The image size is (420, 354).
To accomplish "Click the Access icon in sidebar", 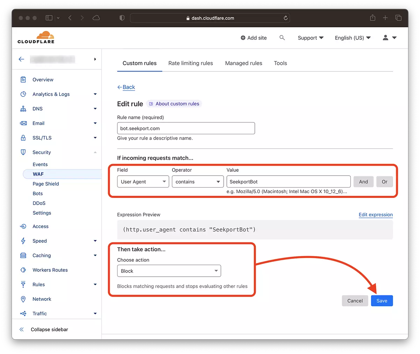I will 23,226.
